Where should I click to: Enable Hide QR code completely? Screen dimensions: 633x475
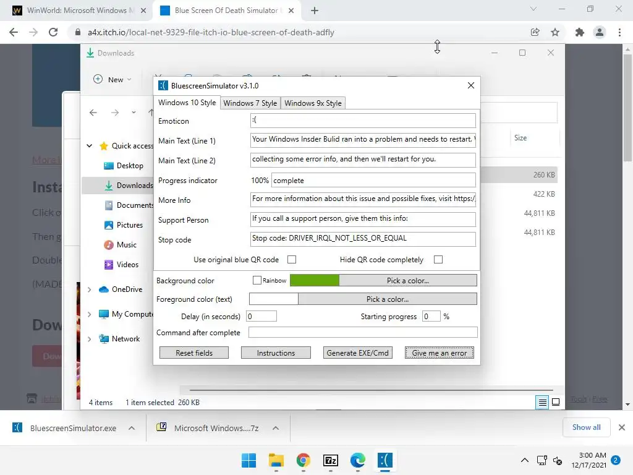438,259
